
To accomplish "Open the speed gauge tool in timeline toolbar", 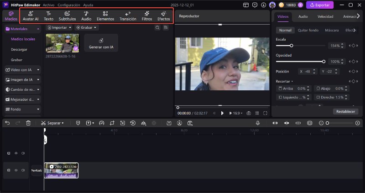I will [101, 123].
